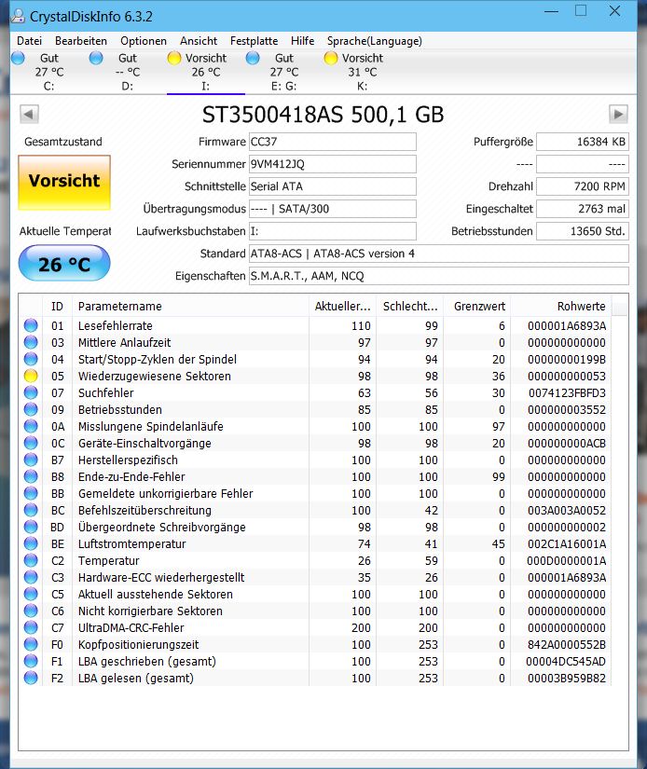Click the Drehzahl value 7200 RPM

583,186
